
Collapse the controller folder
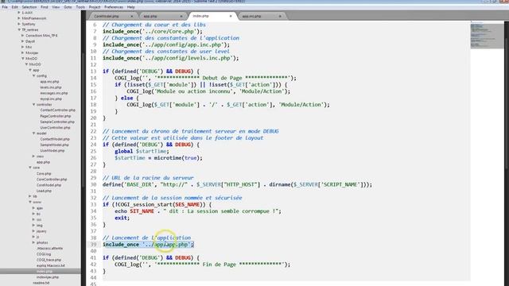tap(33, 105)
